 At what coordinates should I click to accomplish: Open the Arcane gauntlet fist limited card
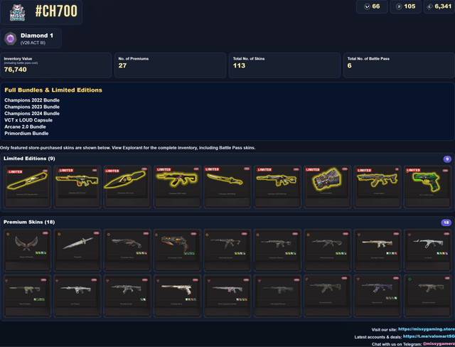click(327, 186)
